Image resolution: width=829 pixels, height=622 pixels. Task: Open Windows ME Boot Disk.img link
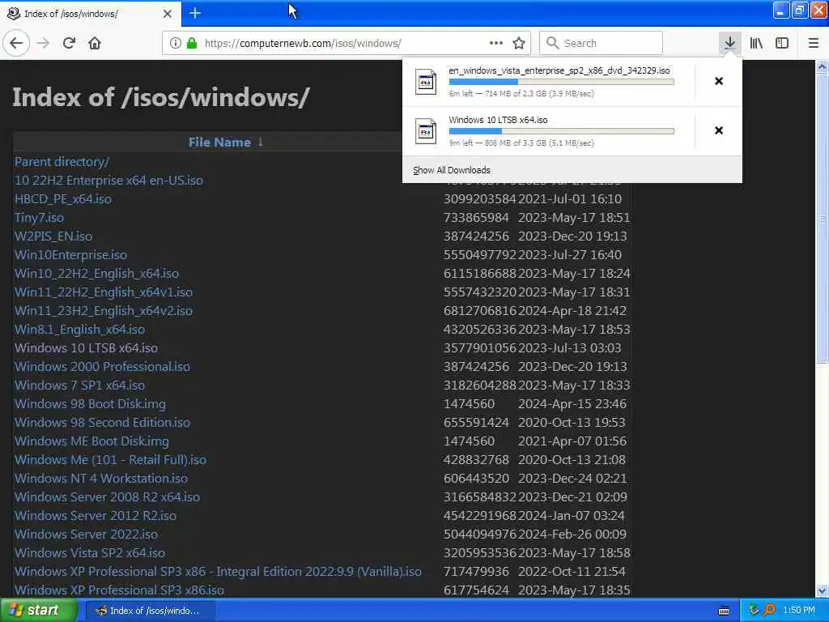92,441
